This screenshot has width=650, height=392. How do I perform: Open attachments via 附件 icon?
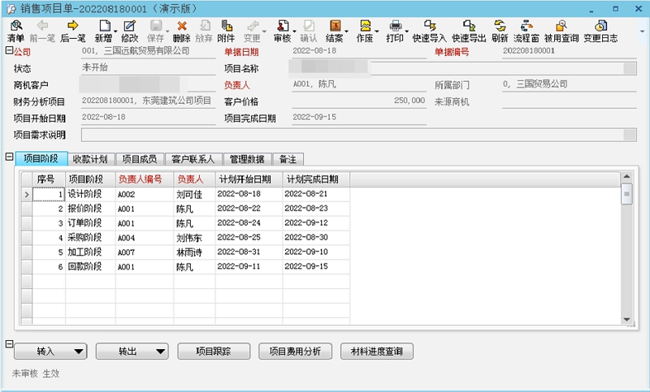click(x=226, y=31)
